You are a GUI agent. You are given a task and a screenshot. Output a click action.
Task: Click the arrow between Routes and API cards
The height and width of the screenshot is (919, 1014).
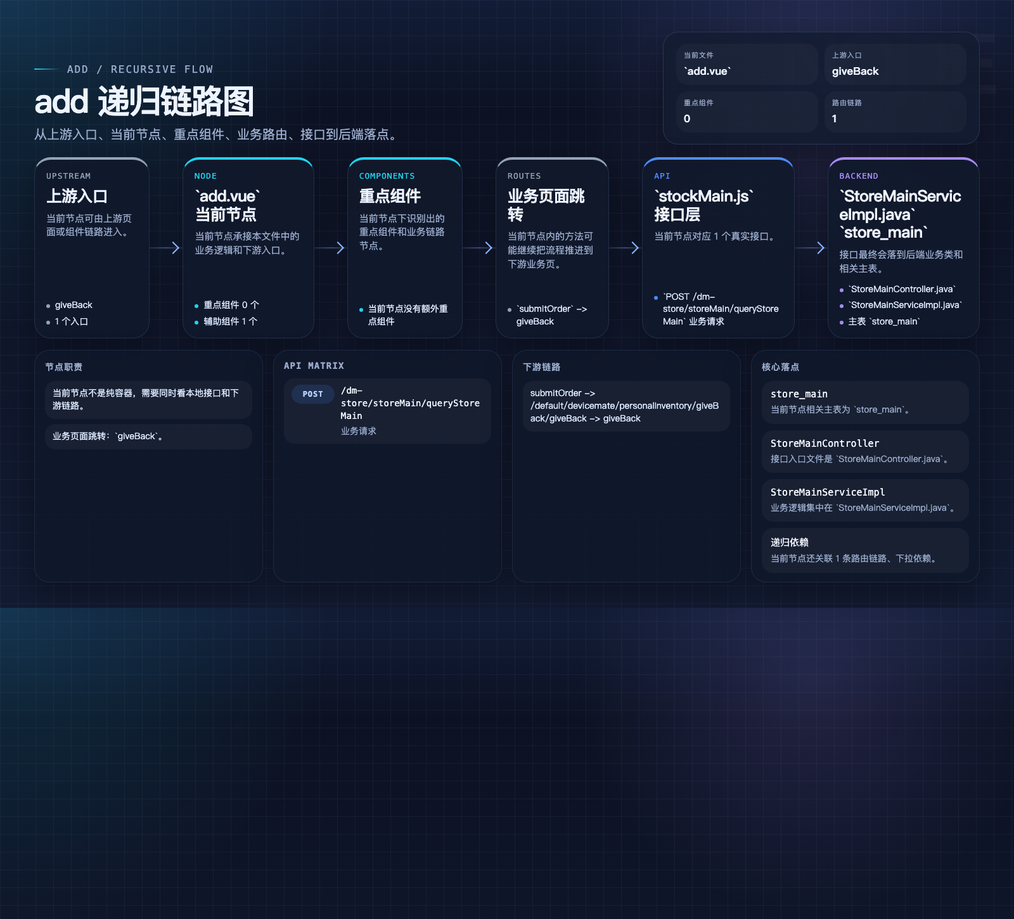pos(625,248)
